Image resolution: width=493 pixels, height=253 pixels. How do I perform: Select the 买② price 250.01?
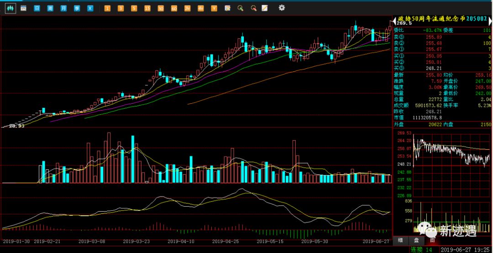(435, 62)
